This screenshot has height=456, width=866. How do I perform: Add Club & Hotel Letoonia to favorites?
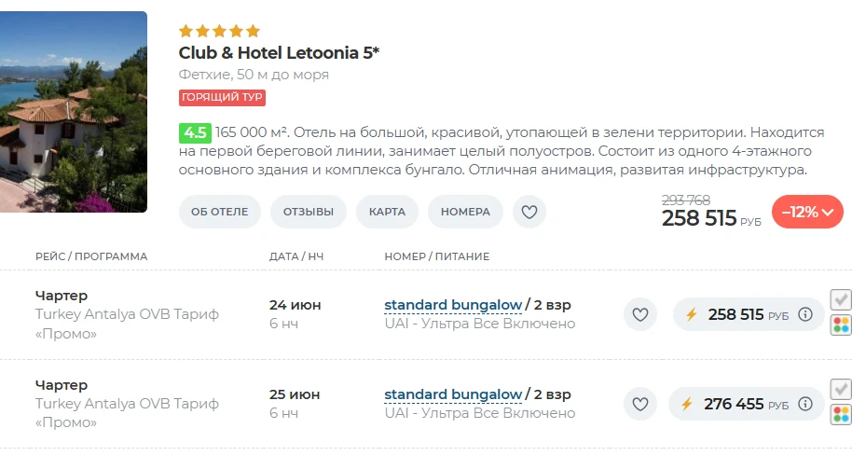pyautogui.click(x=529, y=212)
